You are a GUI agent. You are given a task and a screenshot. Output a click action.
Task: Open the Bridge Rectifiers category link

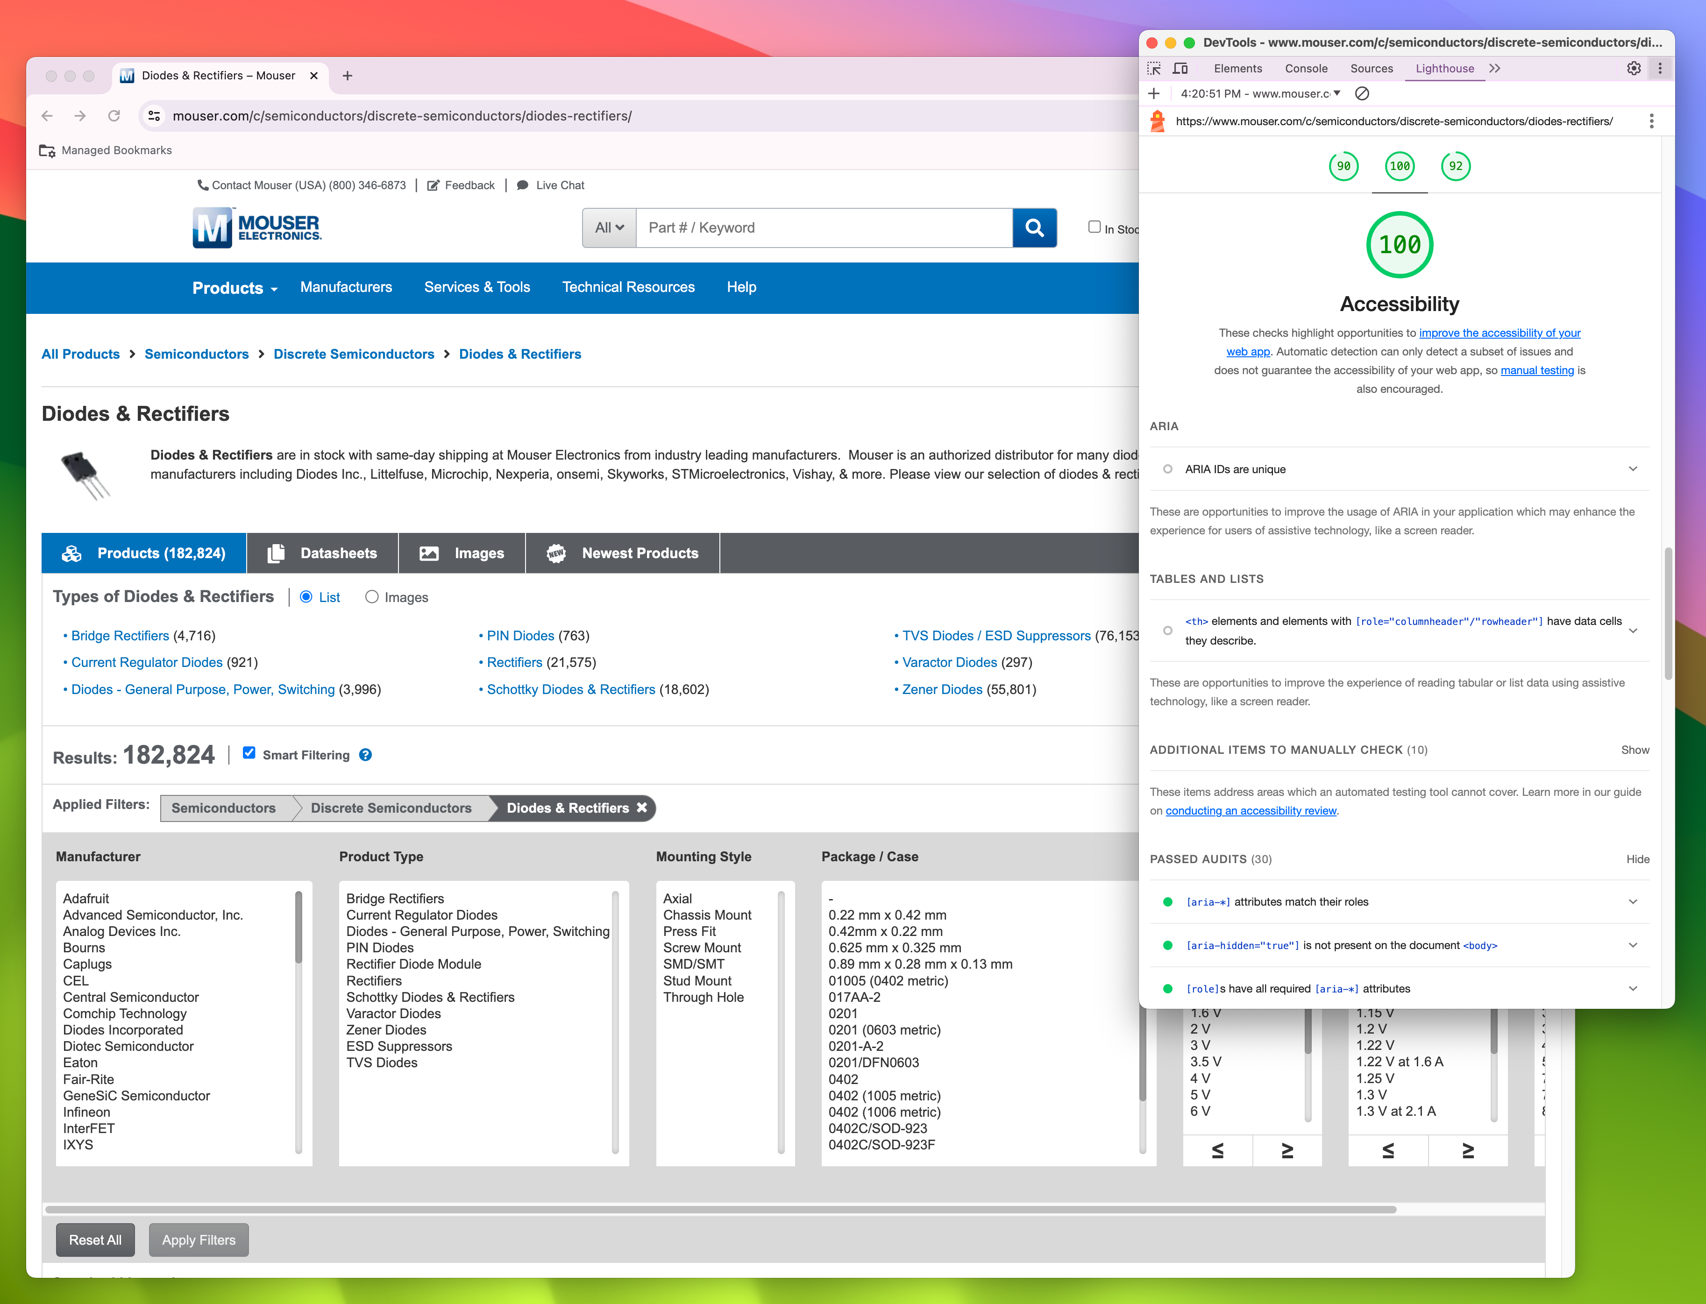[x=120, y=636]
